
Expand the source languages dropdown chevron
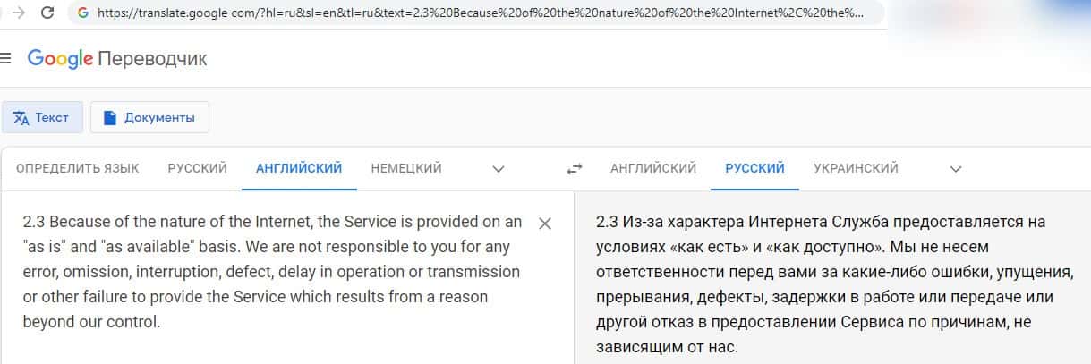tap(499, 169)
